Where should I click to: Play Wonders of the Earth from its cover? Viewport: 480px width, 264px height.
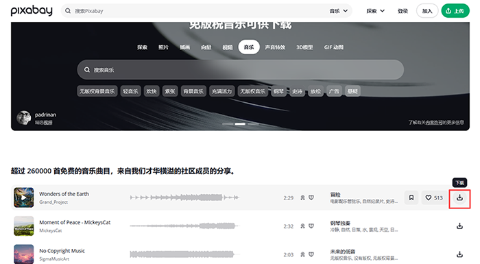24,197
